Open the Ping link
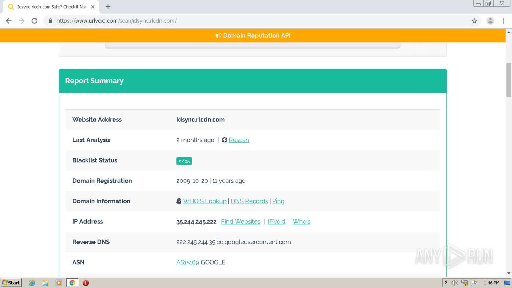Image resolution: width=512 pixels, height=288 pixels. coord(278,201)
